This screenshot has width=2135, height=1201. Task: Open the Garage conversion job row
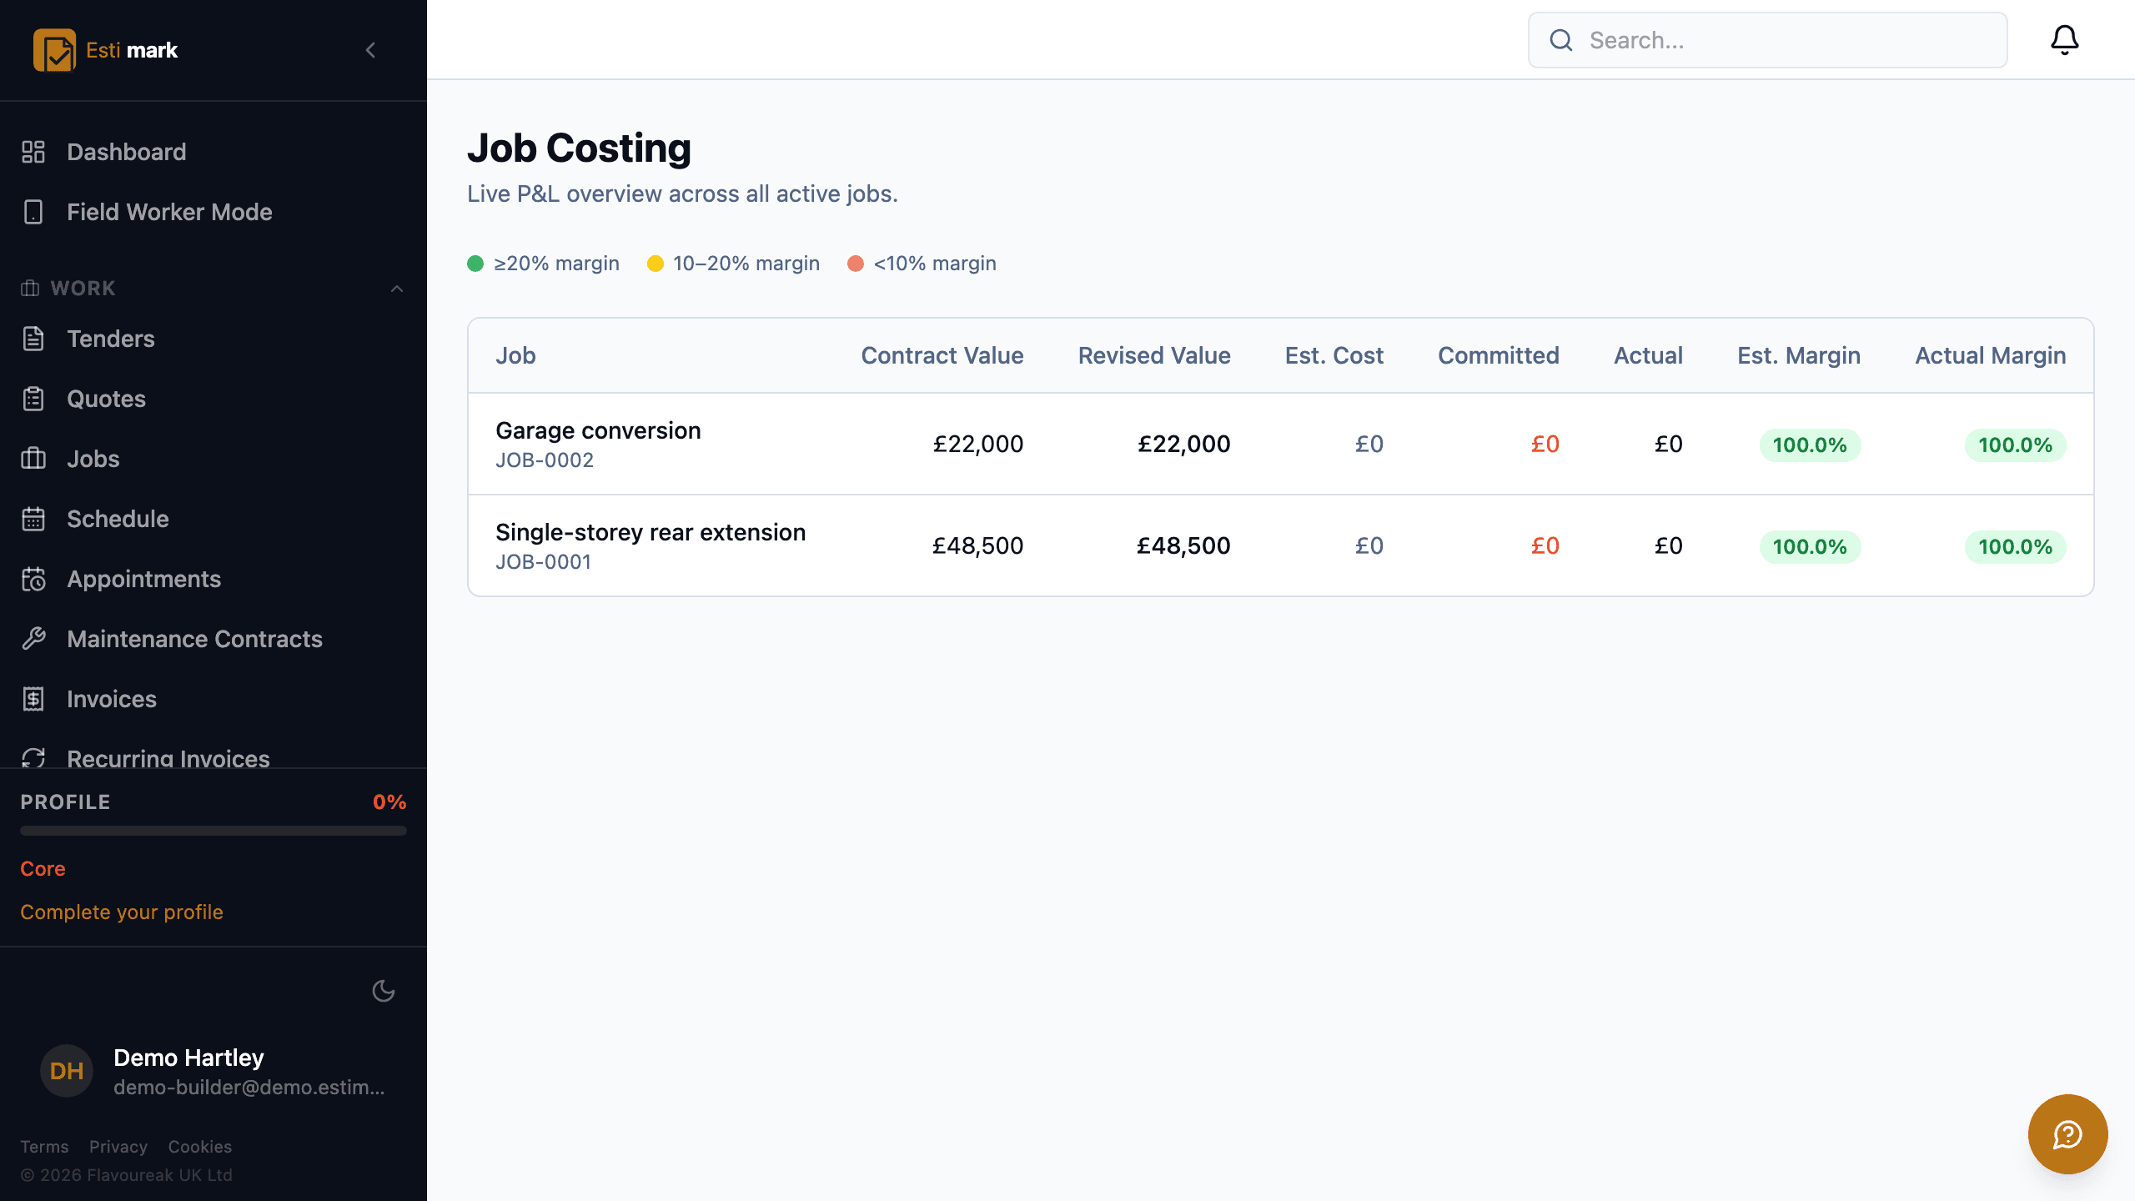1281,444
